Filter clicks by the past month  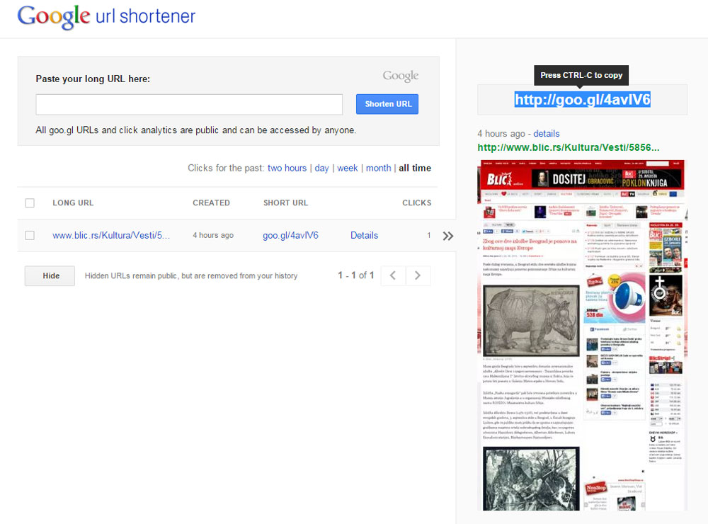click(x=378, y=168)
